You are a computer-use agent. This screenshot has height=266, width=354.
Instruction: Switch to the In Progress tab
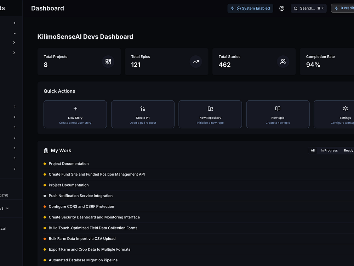(329, 150)
